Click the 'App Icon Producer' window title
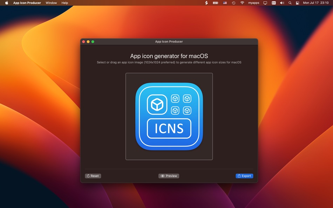 pos(169,42)
